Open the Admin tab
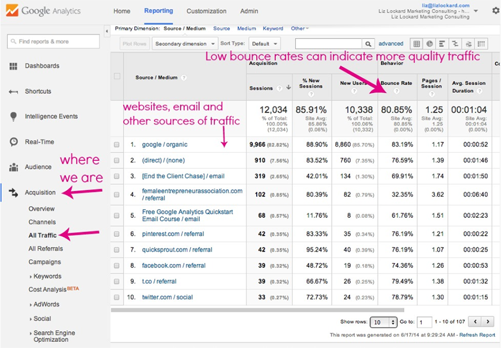The image size is (501, 348). pos(249,11)
